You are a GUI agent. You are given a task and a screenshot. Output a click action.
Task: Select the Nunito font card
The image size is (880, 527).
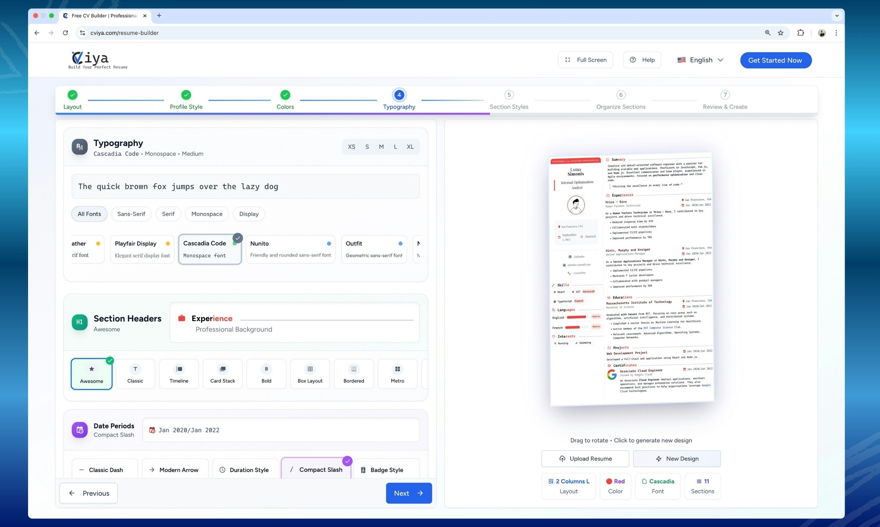tap(290, 249)
